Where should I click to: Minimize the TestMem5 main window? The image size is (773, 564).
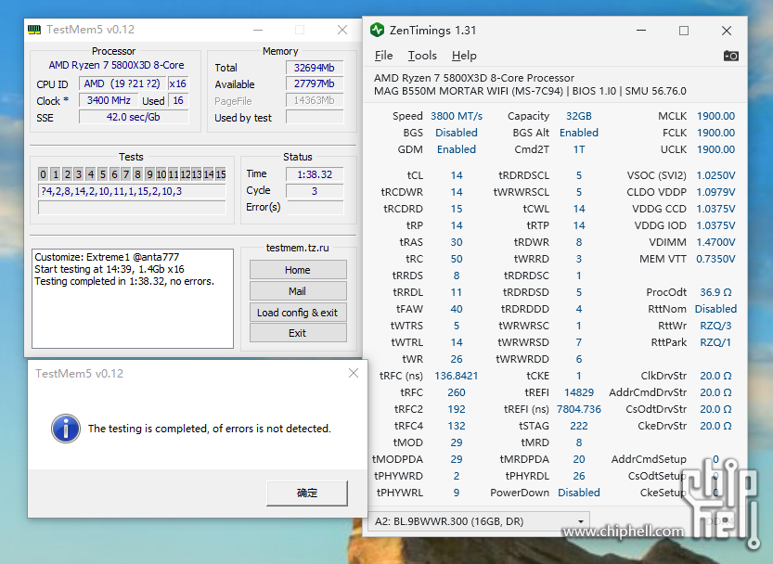[x=258, y=30]
